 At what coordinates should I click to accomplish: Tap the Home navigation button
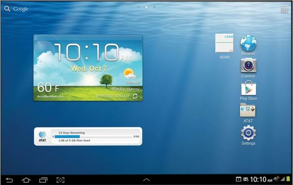click(x=26, y=180)
